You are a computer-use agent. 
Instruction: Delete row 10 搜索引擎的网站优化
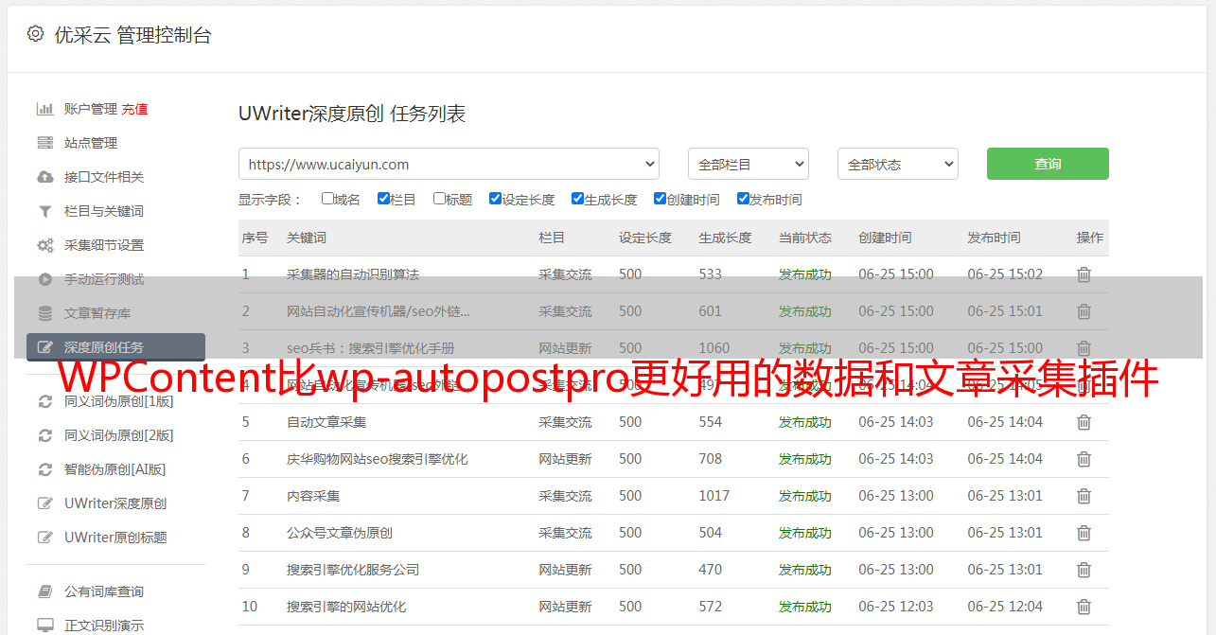(x=1084, y=607)
